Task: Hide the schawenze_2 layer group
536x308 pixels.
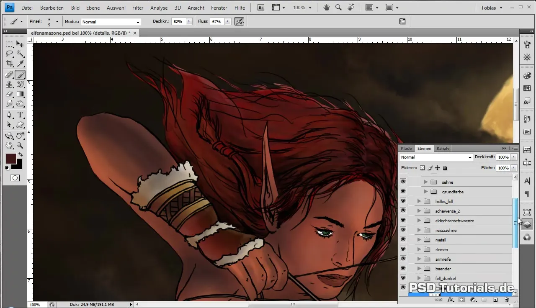Action: click(403, 211)
